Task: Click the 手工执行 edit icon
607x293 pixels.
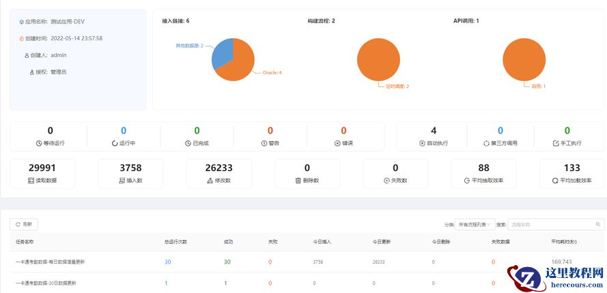Action: point(556,143)
